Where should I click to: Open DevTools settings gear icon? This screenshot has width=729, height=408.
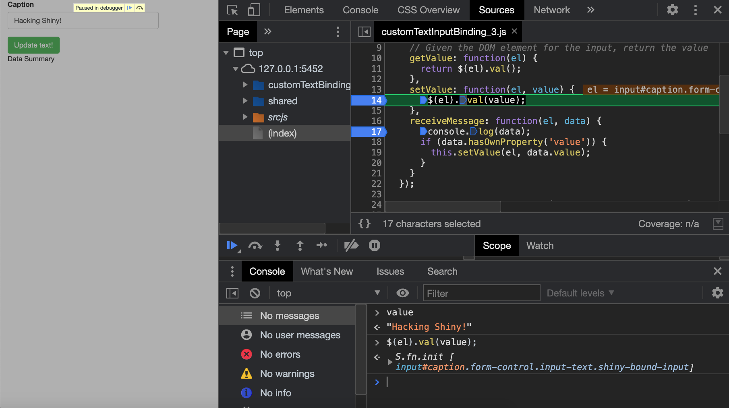point(672,10)
